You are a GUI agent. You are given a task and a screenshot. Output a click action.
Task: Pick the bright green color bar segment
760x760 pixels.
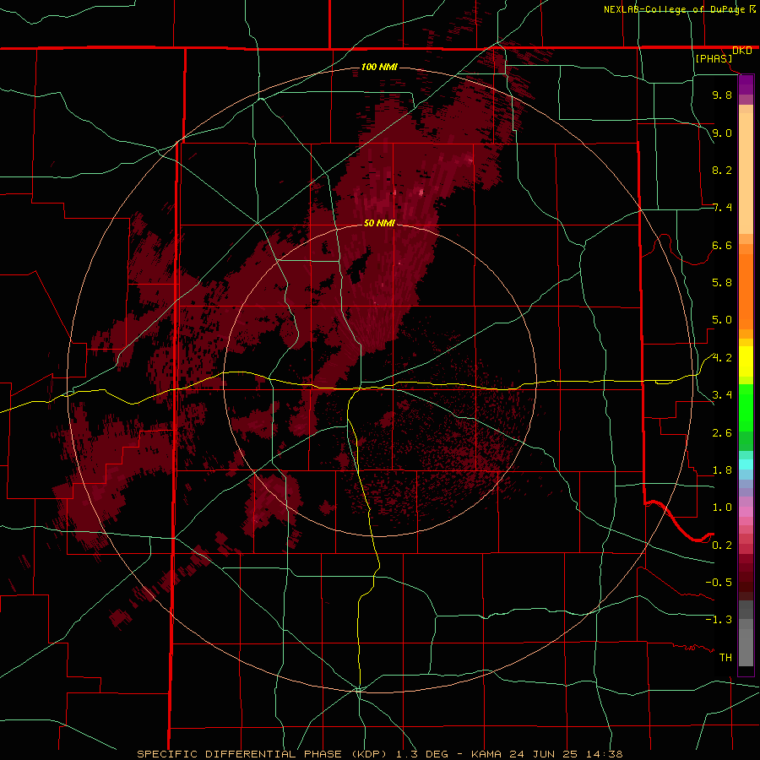746,408
